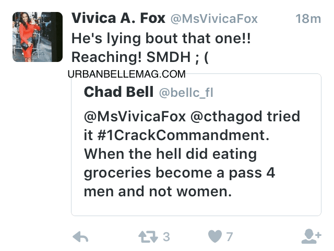
Task: Follow the user via add-person icon
Action: pos(311,236)
